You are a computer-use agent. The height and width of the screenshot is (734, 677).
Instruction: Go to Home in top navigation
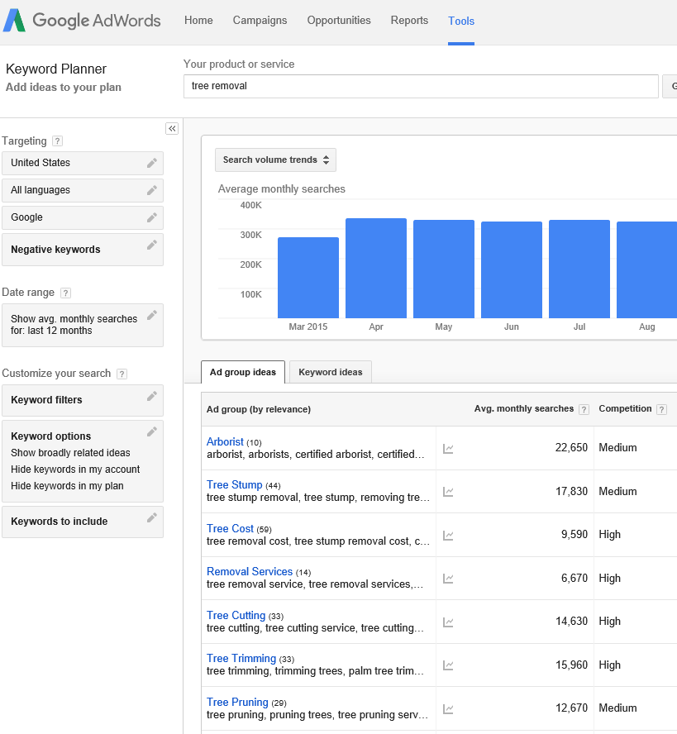(198, 21)
